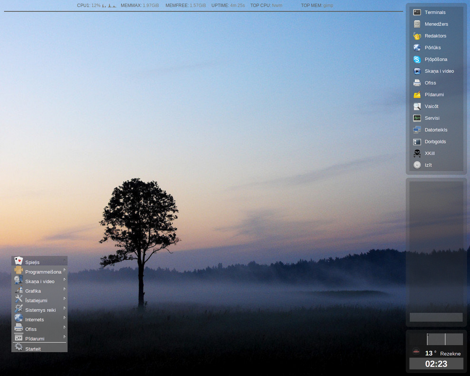Click the 13° temperature reading
The width and height of the screenshot is (470, 376).
[431, 353]
